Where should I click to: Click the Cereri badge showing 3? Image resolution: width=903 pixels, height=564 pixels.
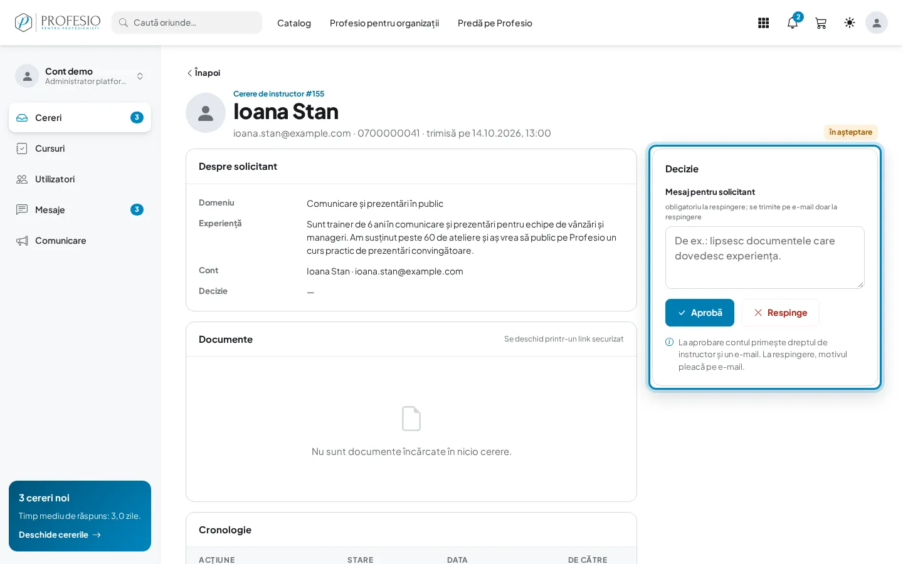click(137, 117)
